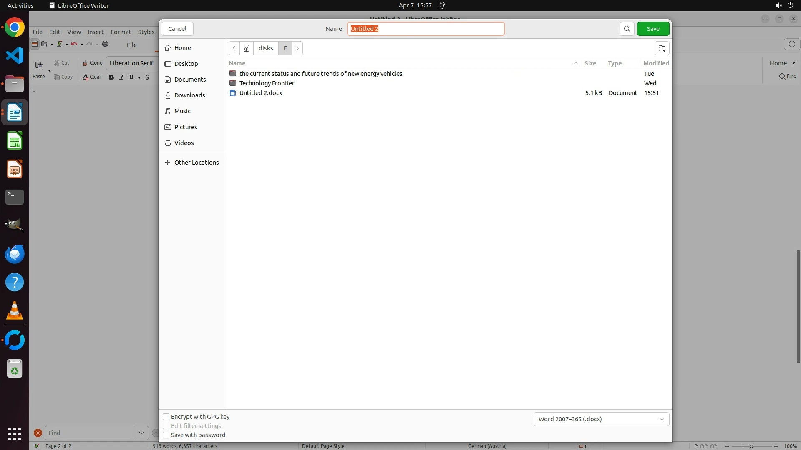Check the Save with password option
The width and height of the screenshot is (801, 450).
click(166, 435)
